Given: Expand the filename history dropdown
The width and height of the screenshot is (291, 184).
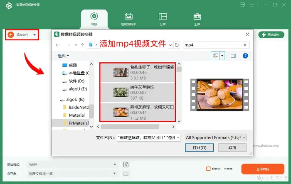Looking at the screenshot, I should (178, 137).
